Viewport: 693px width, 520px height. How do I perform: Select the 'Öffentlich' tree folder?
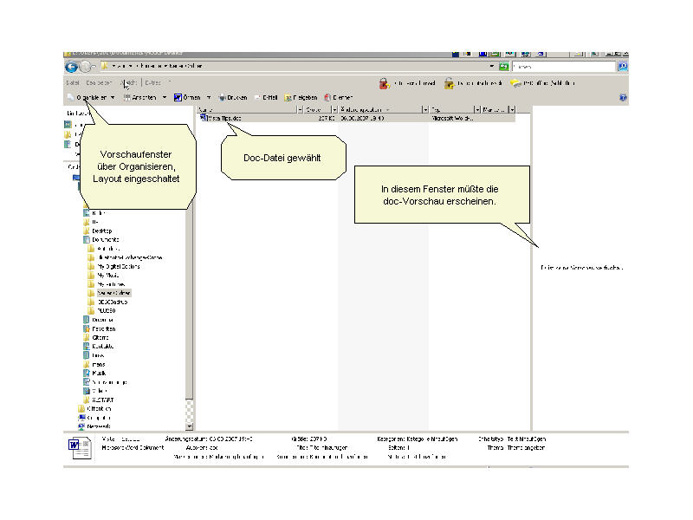99,408
